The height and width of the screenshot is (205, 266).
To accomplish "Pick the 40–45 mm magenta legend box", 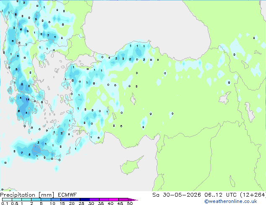I will point(114,200).
